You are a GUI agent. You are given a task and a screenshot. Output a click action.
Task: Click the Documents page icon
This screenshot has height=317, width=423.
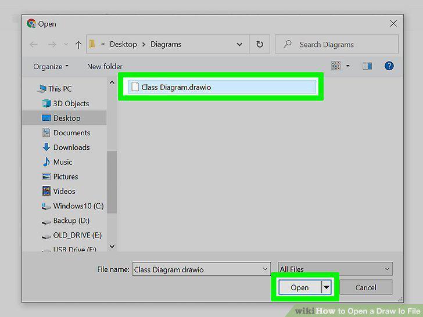point(46,132)
